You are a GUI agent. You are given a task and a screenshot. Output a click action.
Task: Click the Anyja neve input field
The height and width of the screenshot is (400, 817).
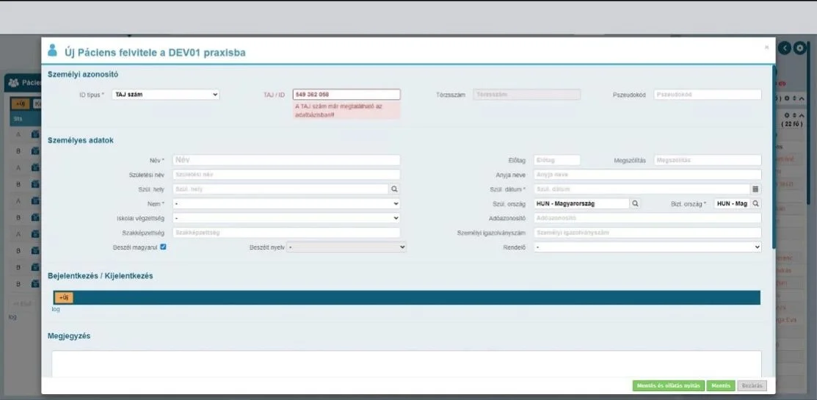click(x=647, y=175)
